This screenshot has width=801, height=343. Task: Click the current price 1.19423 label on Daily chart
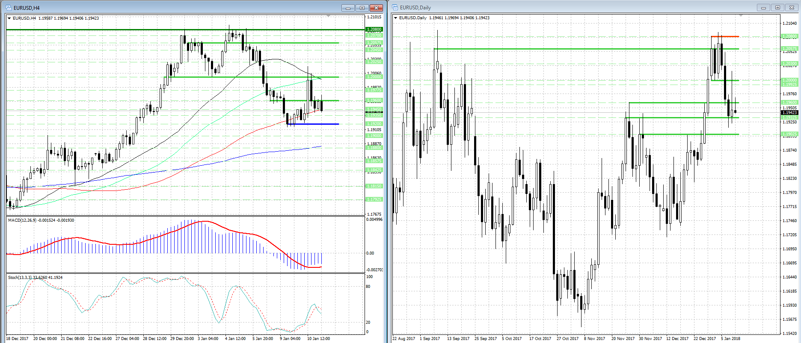pos(789,113)
